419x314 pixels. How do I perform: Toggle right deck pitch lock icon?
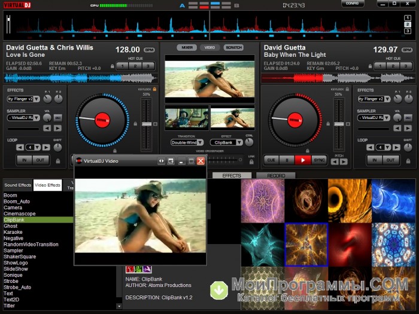click(x=328, y=124)
